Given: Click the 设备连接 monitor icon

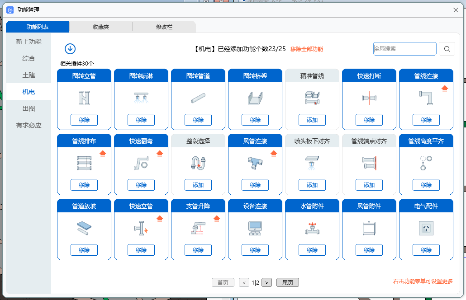Looking at the screenshot, I should point(255,228).
